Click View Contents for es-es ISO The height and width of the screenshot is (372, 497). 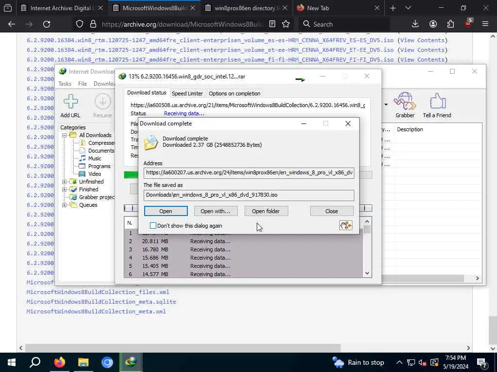(x=423, y=40)
